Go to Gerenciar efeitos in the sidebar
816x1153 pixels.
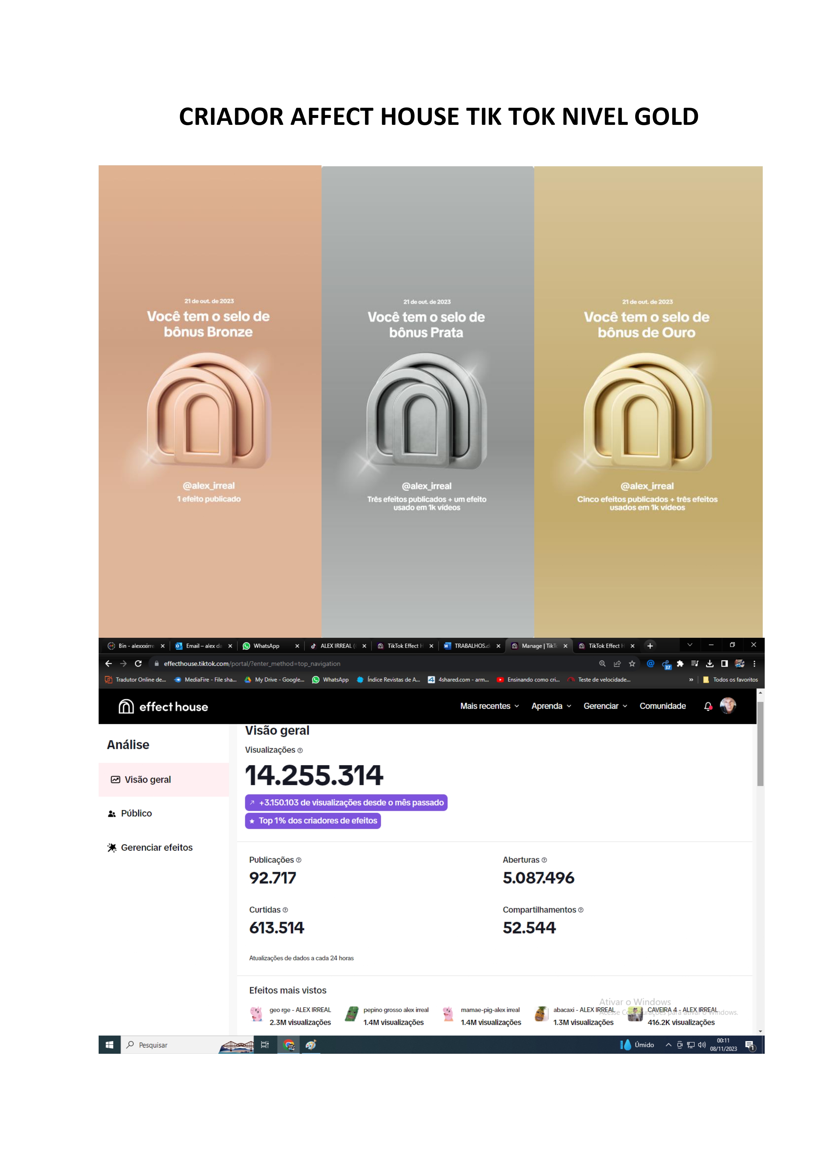click(156, 848)
